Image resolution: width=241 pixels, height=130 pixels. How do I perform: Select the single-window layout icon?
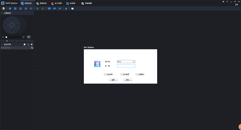10,8
